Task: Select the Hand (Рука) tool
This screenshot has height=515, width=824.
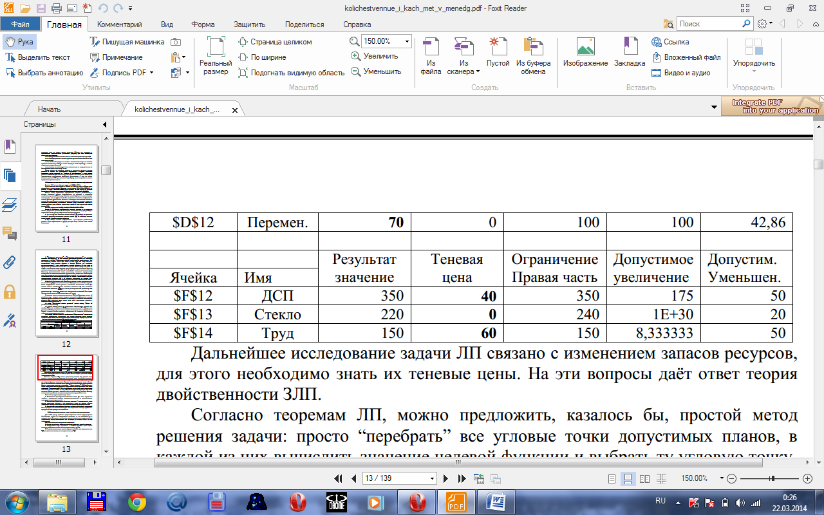Action: pyautogui.click(x=19, y=42)
